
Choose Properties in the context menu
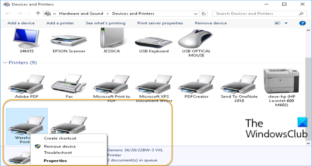(x=55, y=161)
